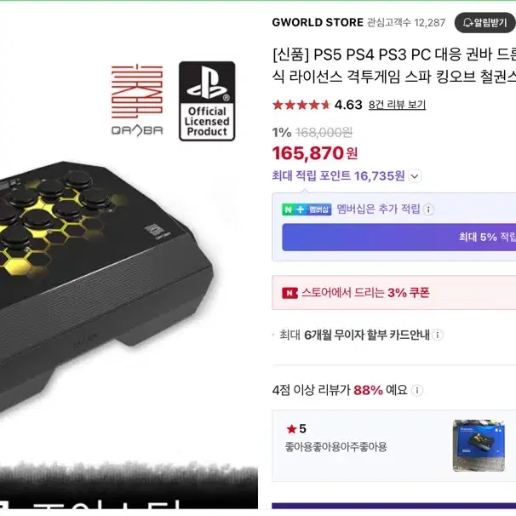Viewport: 516px width, 516px height.
Task: Open the 스토어에서 드리는 3% 쿠폰 banner
Action: pyautogui.click(x=394, y=293)
